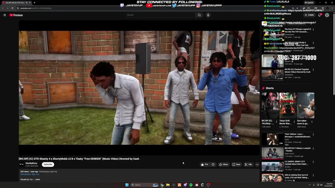Open options for Chicago Legend Lil Yae video
This screenshot has width=335, height=188.
point(313,30)
